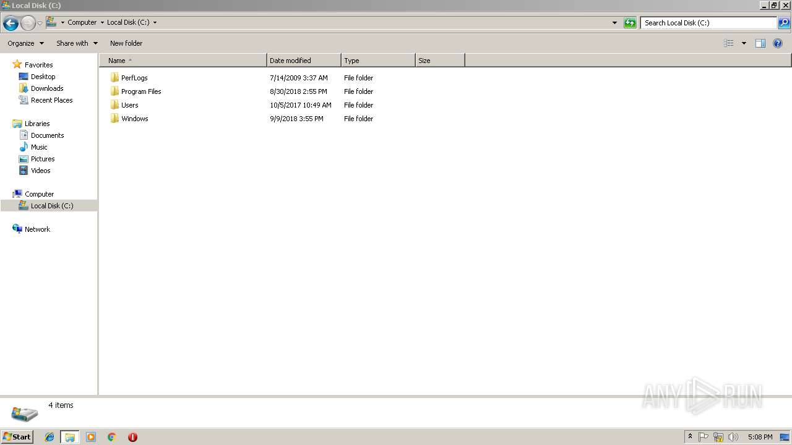The image size is (792, 445).
Task: Create a New folder
Action: pyautogui.click(x=126, y=43)
